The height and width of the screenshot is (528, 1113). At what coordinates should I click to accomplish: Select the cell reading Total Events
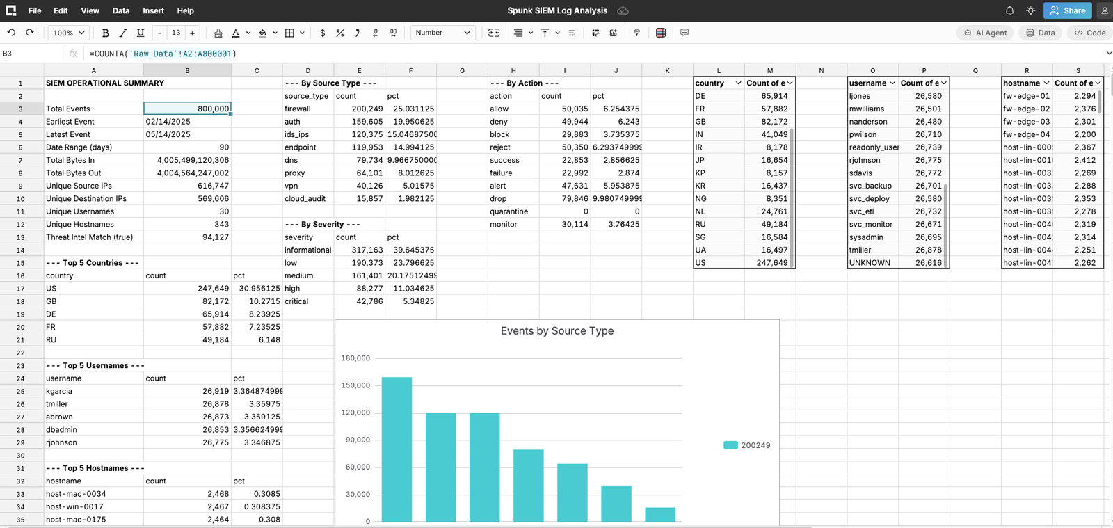(x=94, y=109)
